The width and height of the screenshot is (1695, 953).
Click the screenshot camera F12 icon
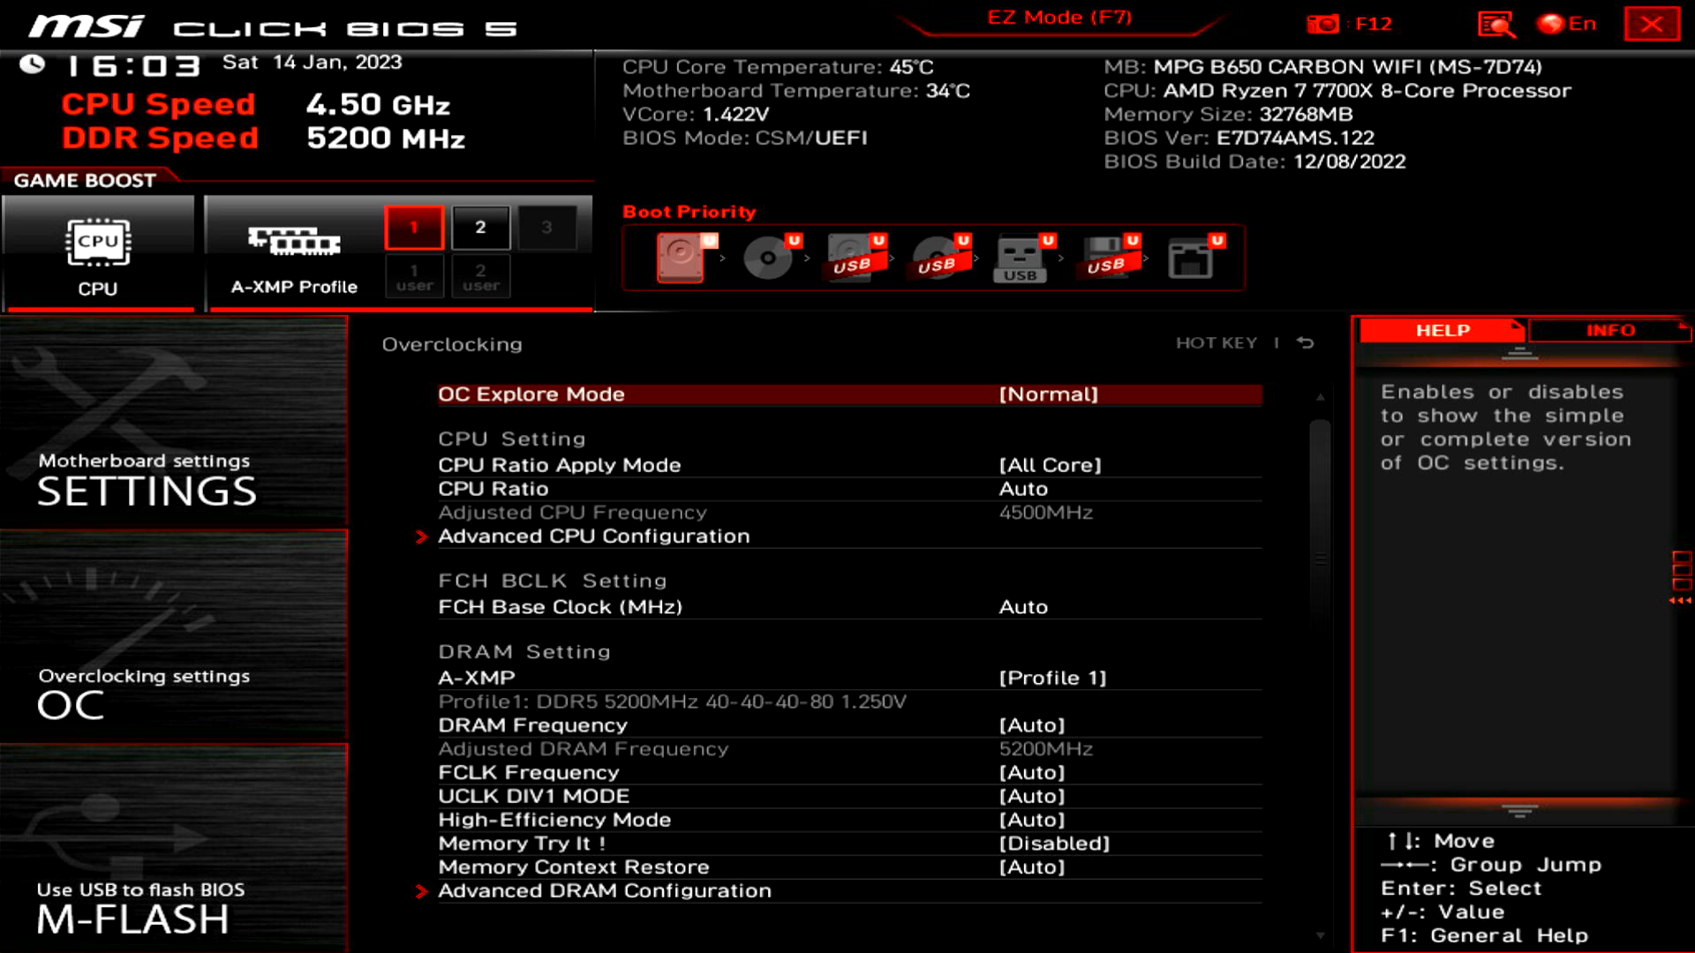1322,24
